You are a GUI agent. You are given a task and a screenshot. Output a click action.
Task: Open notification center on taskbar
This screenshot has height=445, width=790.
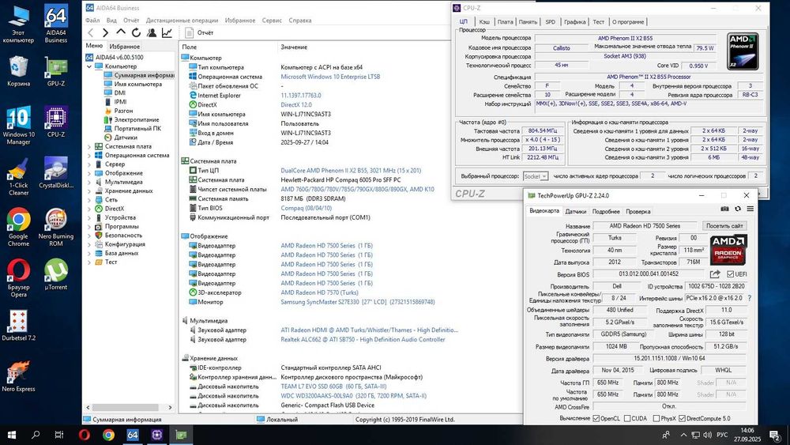click(x=775, y=435)
